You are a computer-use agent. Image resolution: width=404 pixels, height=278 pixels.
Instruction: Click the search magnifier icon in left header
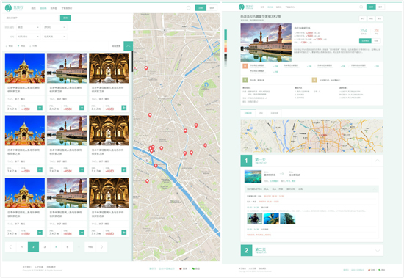188,8
